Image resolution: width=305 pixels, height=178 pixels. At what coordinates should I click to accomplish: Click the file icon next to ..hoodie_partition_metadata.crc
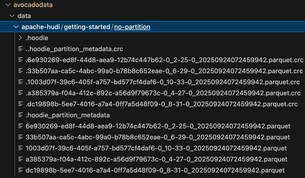tap(20, 49)
